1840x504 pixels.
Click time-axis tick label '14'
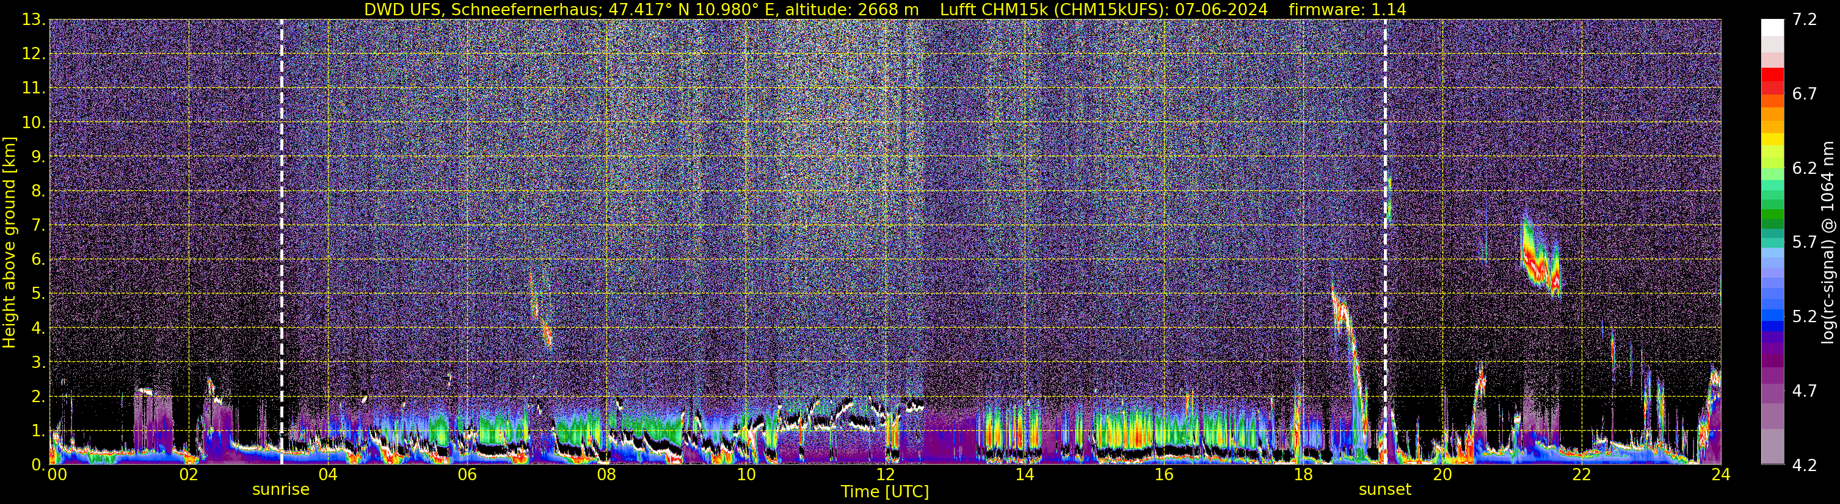pyautogui.click(x=1024, y=475)
